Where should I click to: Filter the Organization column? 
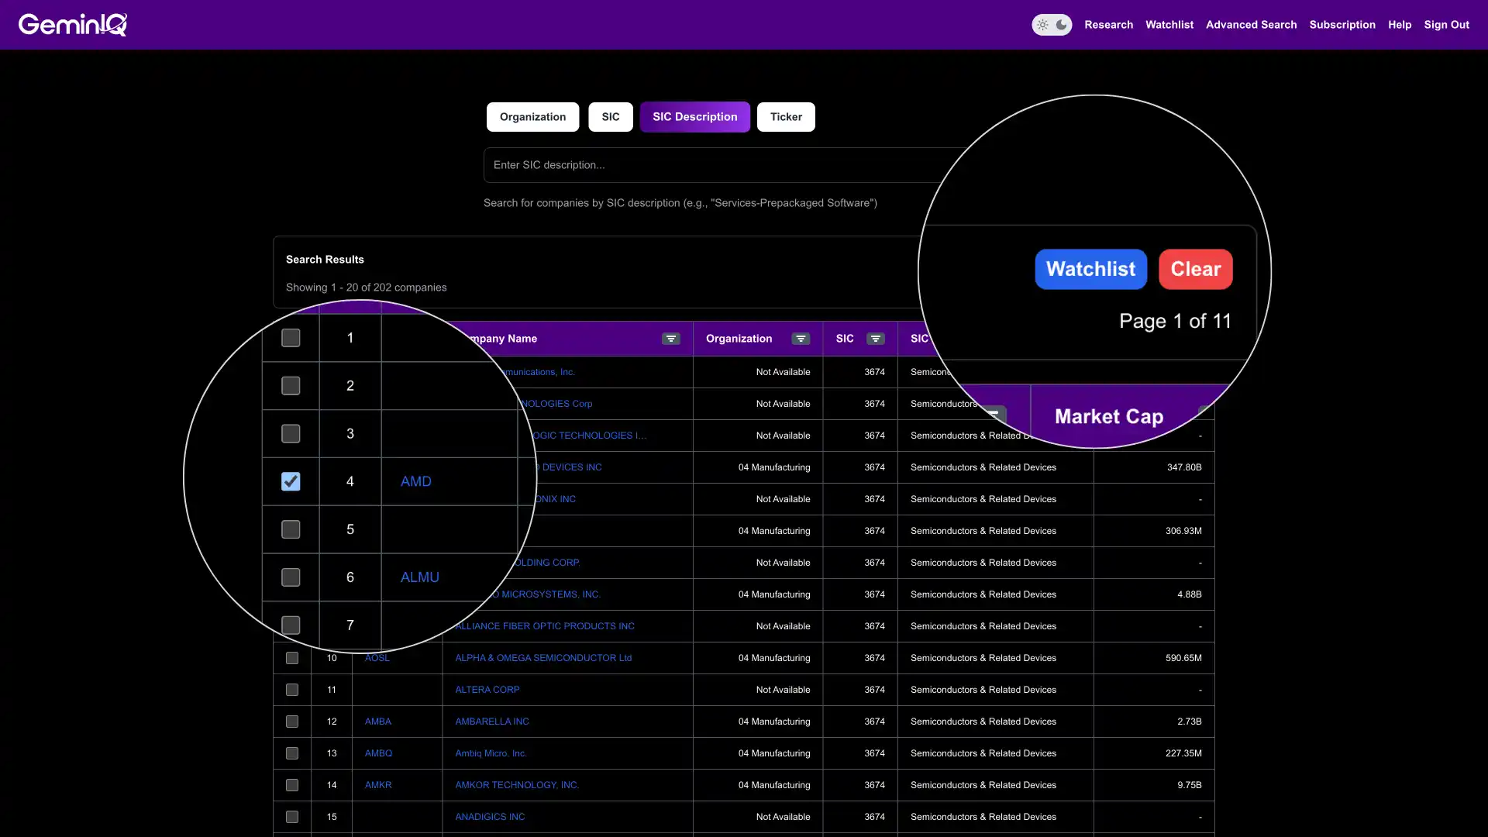(801, 339)
